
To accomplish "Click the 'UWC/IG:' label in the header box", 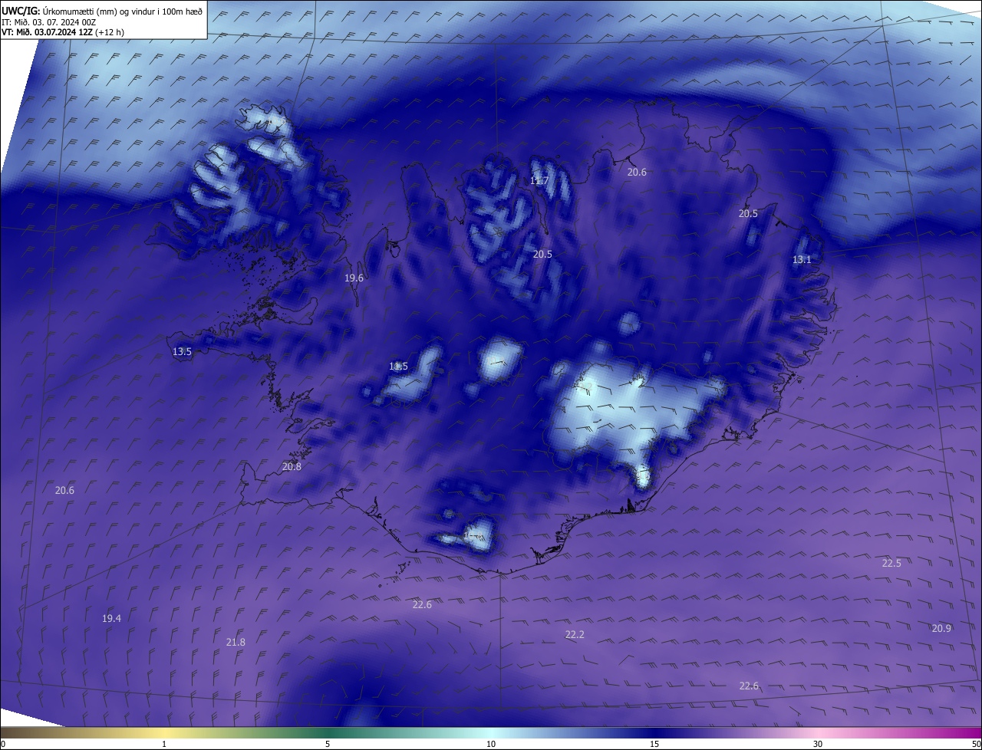I will 21,12.
